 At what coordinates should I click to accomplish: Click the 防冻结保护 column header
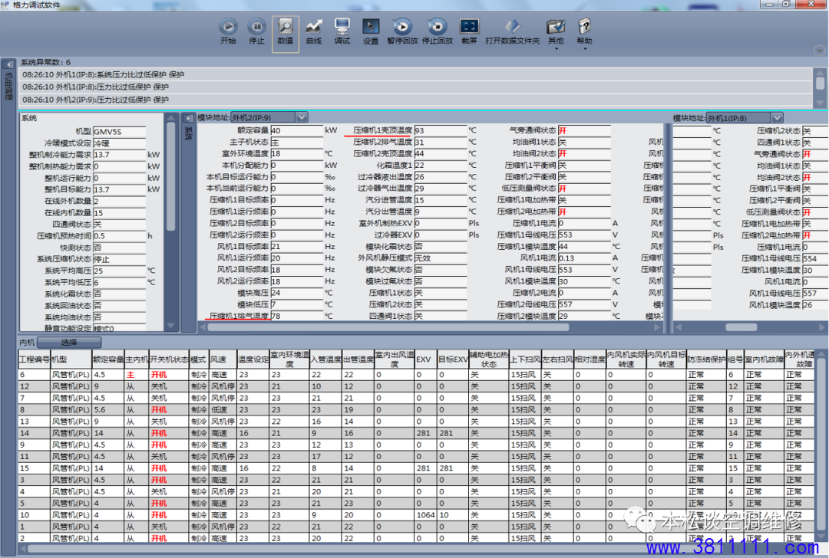coord(706,359)
